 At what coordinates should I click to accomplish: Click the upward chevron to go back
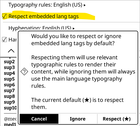pos(11,51)
